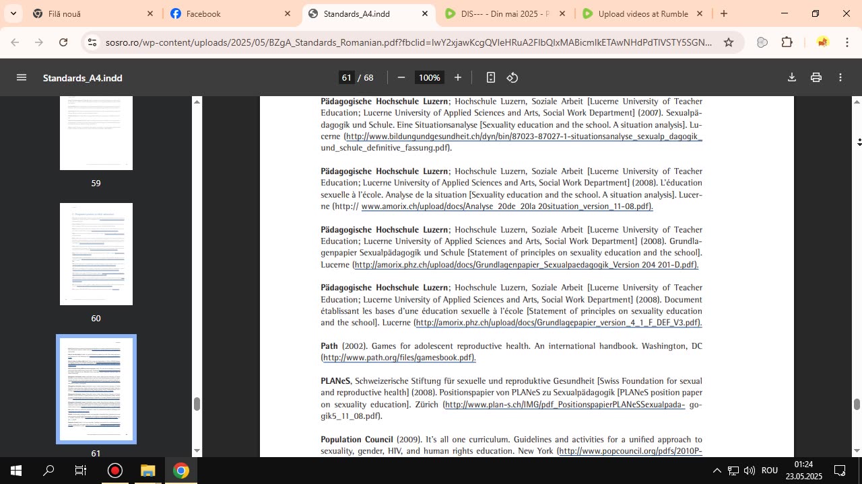Open the volume speaker tray icon
This screenshot has height=484, width=862.
[750, 471]
